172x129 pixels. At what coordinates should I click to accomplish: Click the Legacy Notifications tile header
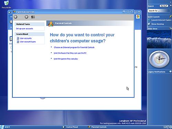tap(159, 72)
